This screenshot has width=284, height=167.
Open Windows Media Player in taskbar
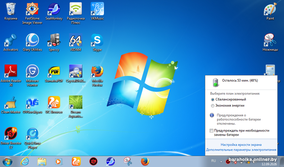[x=59, y=162]
